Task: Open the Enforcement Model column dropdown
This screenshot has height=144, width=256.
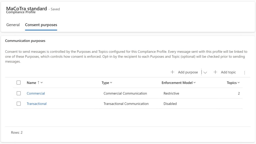Action: (194, 82)
